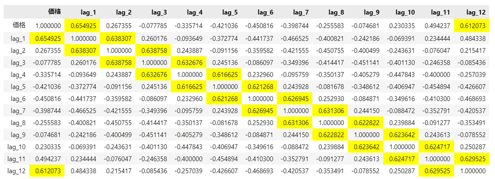
Task: Click the 価格 column header
Action: (54, 12)
